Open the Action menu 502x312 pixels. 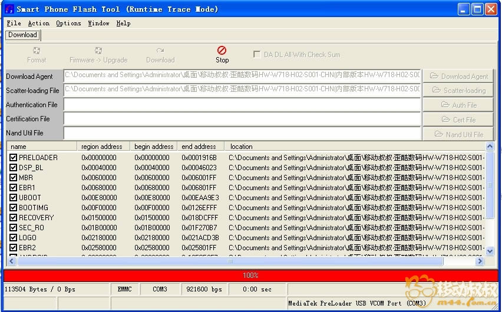tap(39, 24)
